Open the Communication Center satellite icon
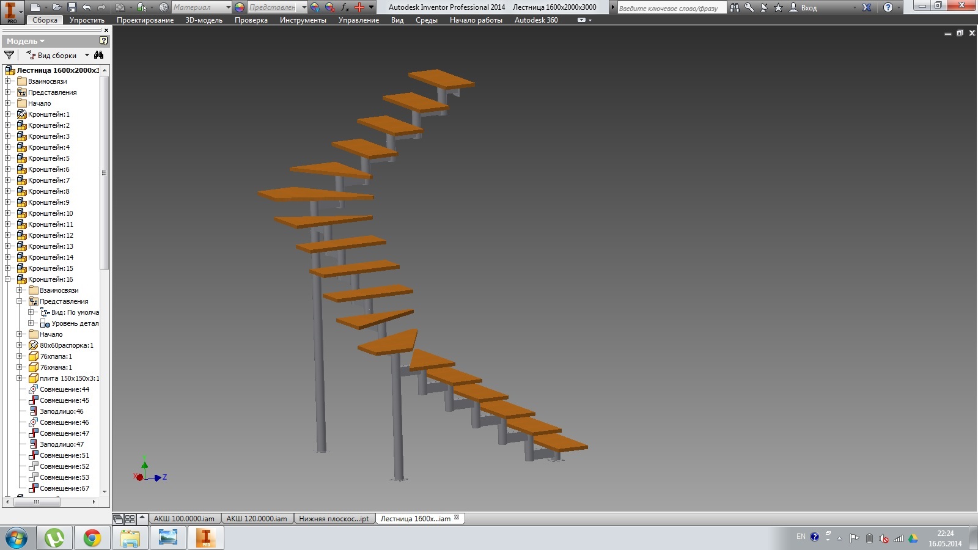The width and height of the screenshot is (978, 550). [x=764, y=7]
